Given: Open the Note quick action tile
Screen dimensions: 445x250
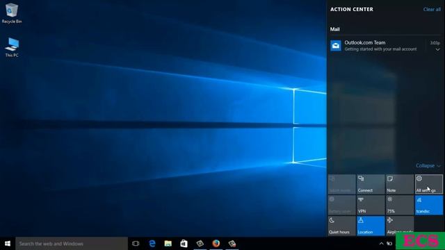Looking at the screenshot, I should click(400, 184).
